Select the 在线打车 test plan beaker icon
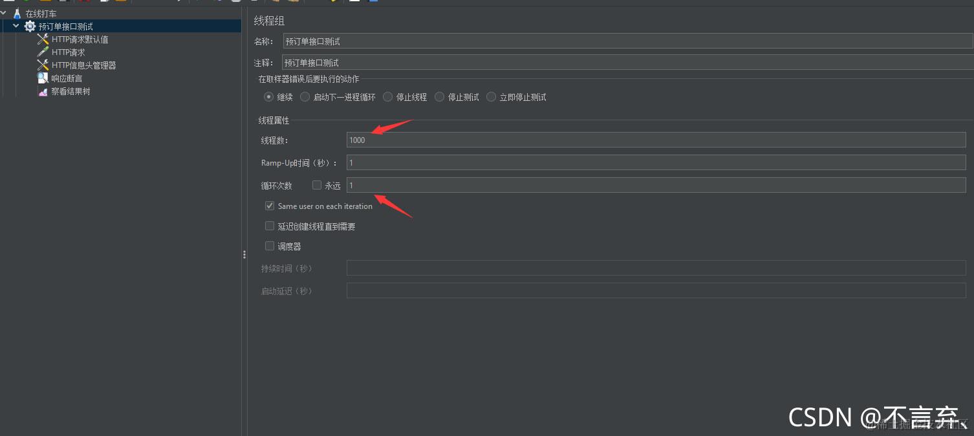The width and height of the screenshot is (974, 436). click(17, 13)
